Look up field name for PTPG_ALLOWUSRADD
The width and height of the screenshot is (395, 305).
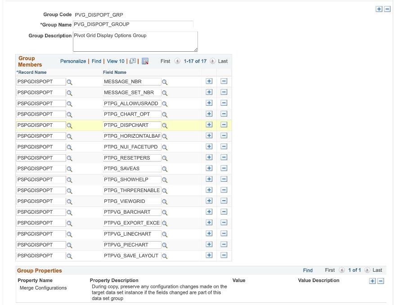pos(165,104)
